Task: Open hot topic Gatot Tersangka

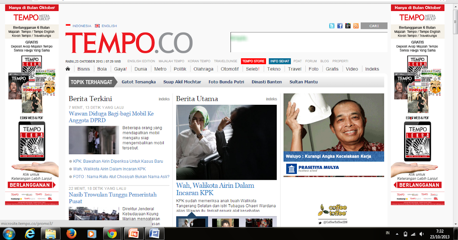Action: 139,82
